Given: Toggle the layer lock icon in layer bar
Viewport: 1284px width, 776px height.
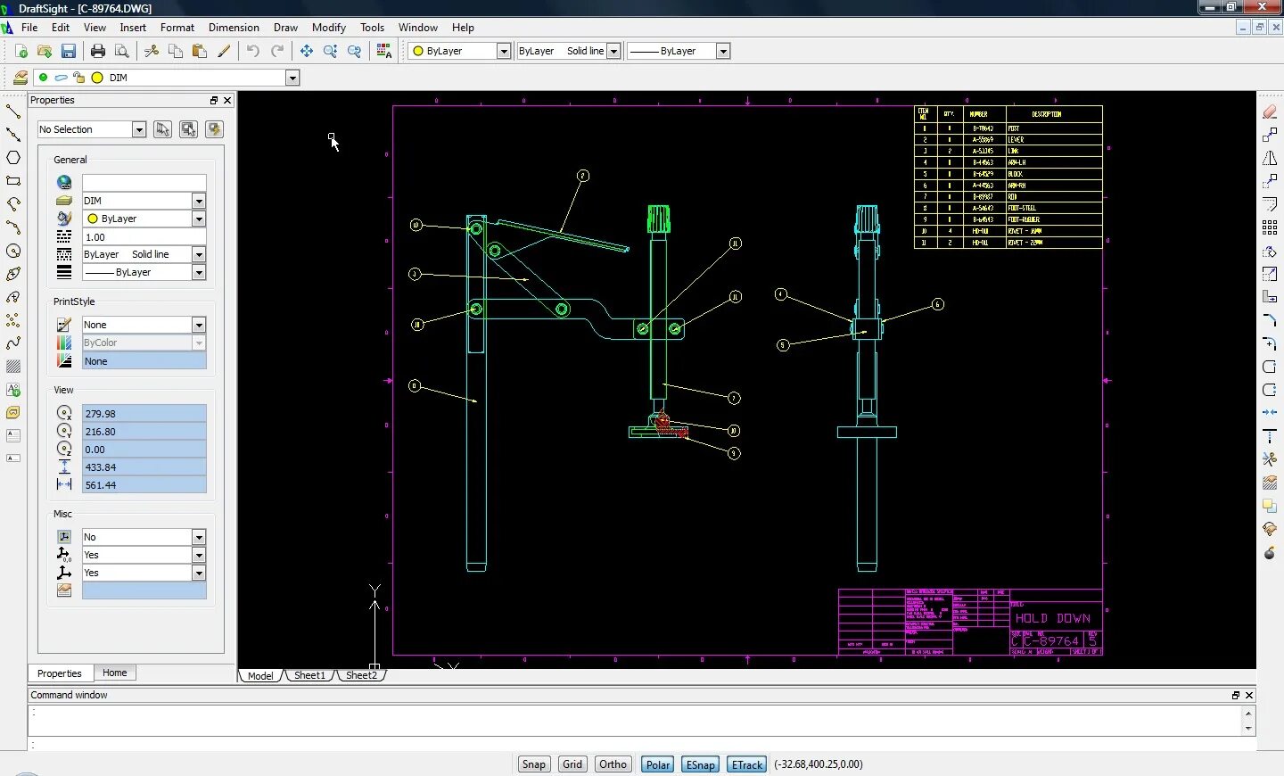Looking at the screenshot, I should click(x=78, y=78).
